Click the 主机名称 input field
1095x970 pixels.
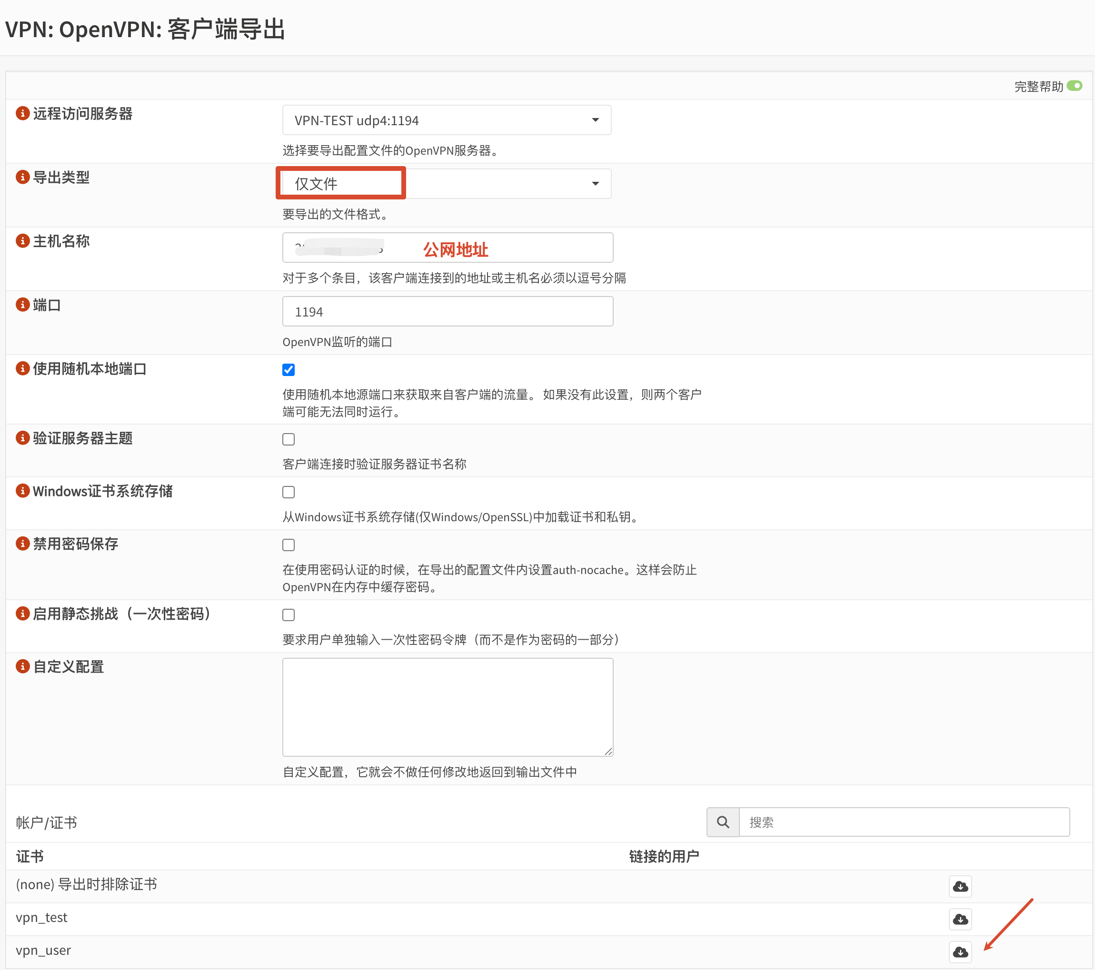coord(448,247)
